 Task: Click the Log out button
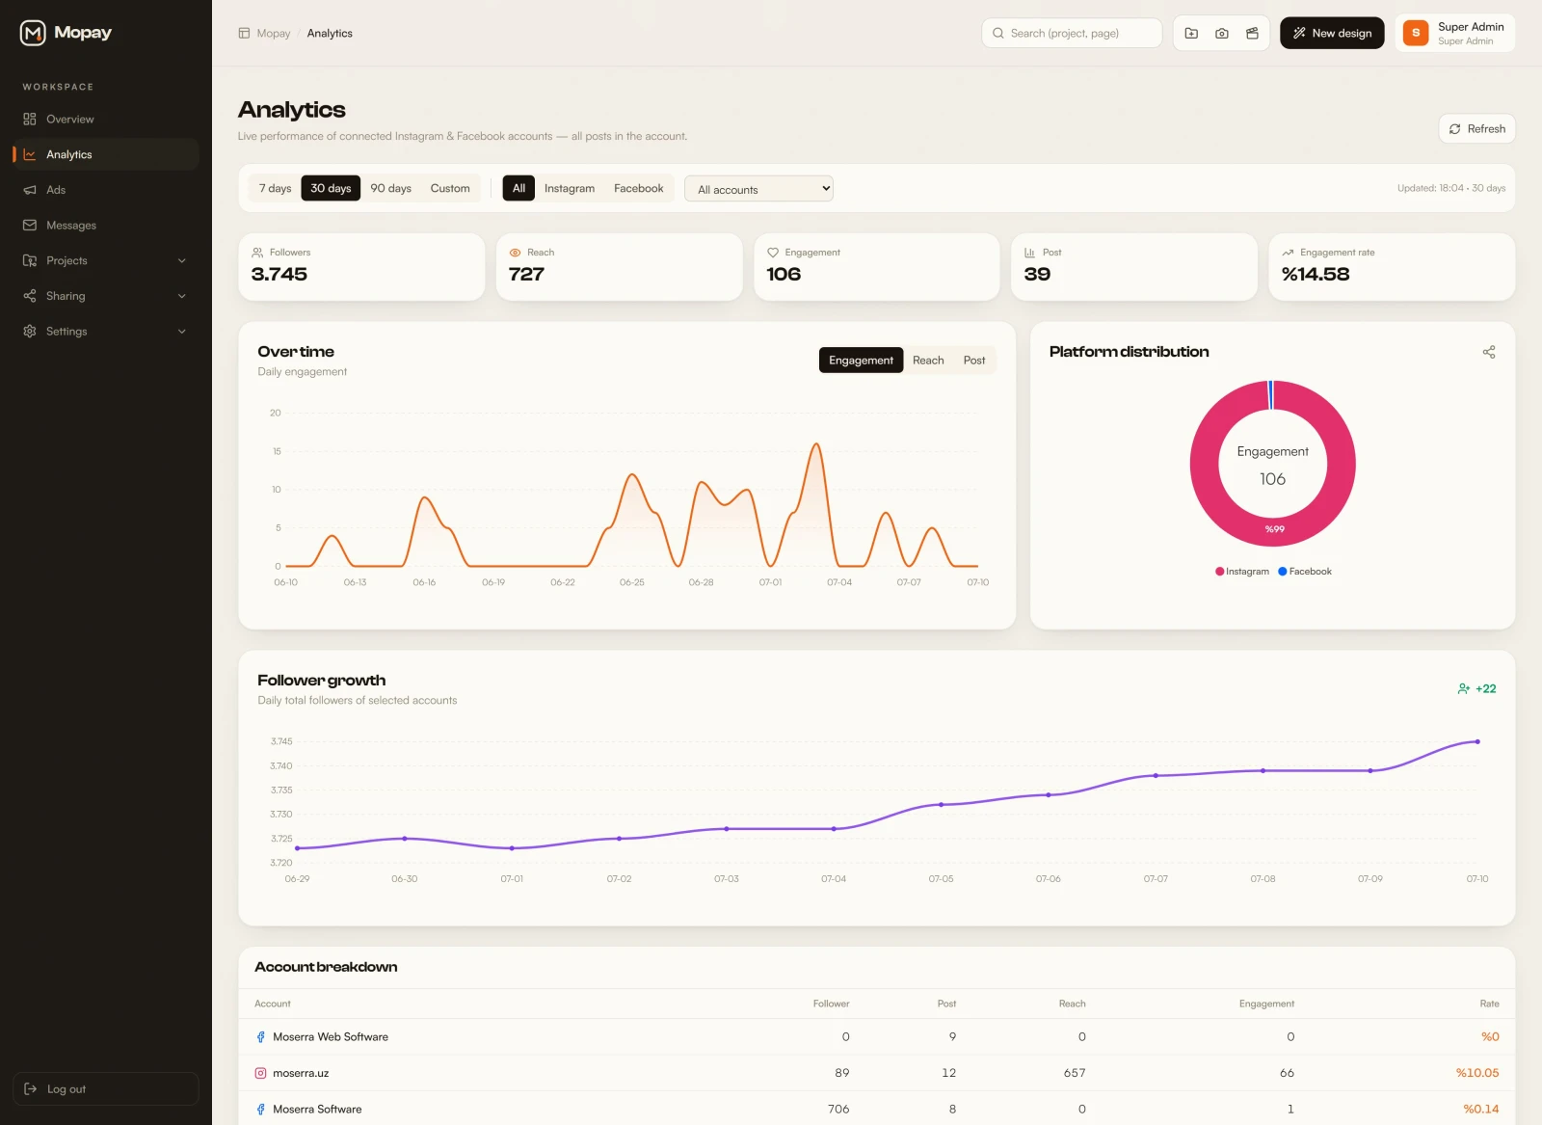click(x=106, y=1089)
